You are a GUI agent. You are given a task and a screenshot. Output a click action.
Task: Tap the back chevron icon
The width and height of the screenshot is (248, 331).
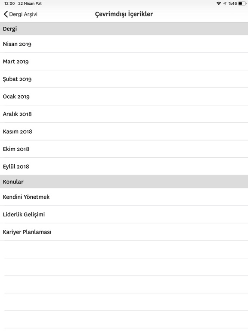coord(6,14)
